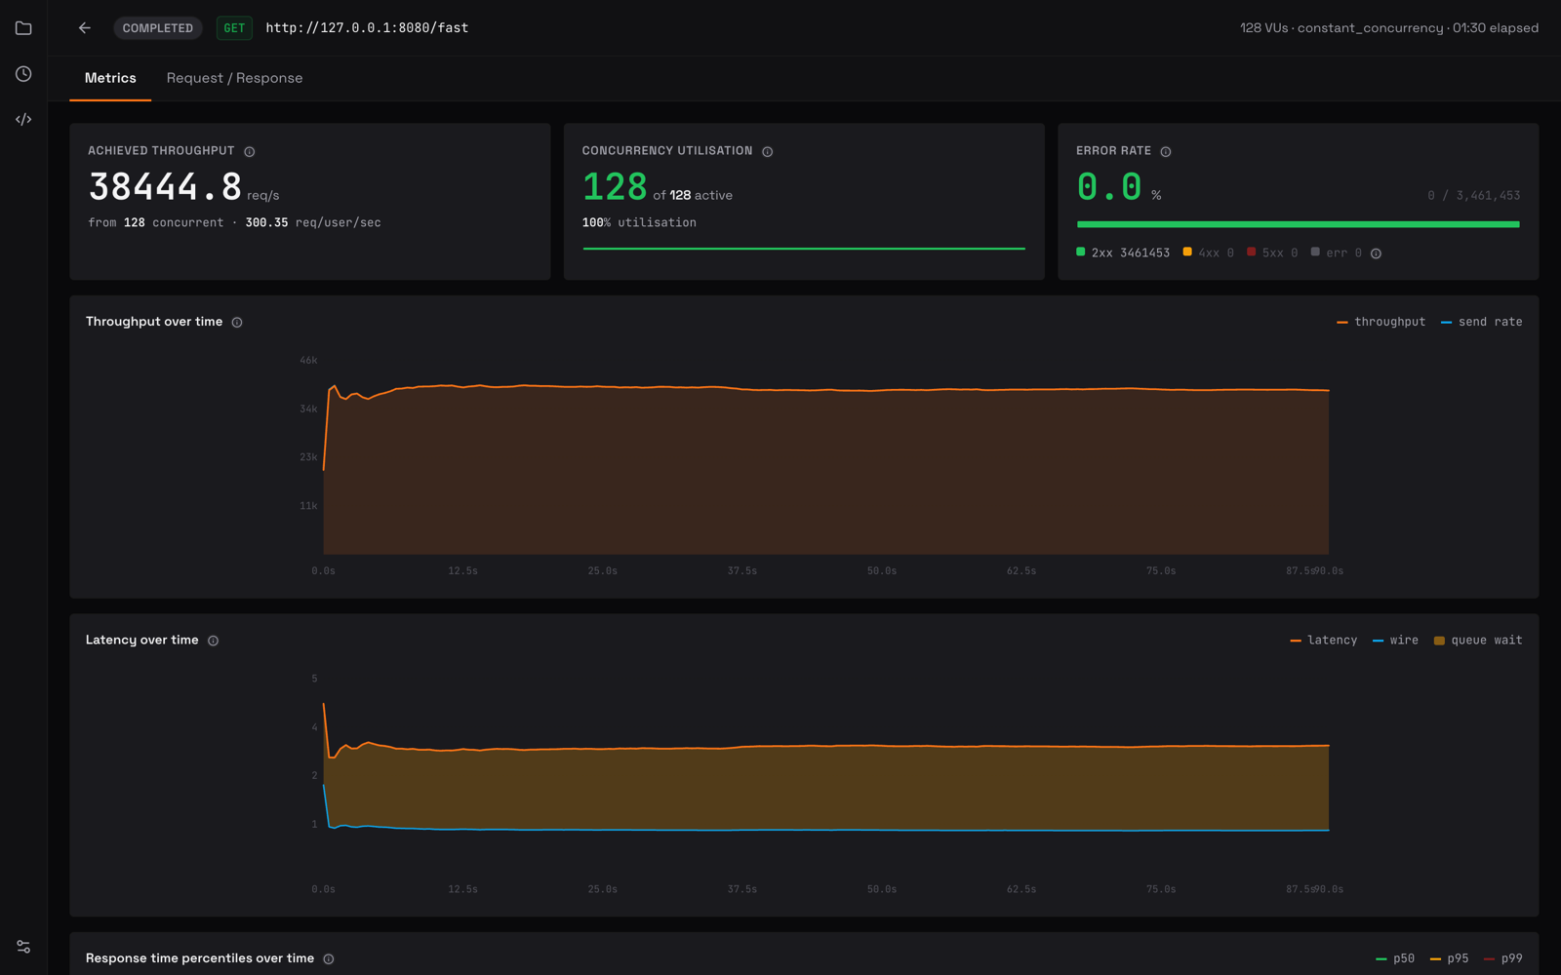The height and width of the screenshot is (975, 1561).
Task: Show info for Latency over time
Action: click(x=213, y=641)
